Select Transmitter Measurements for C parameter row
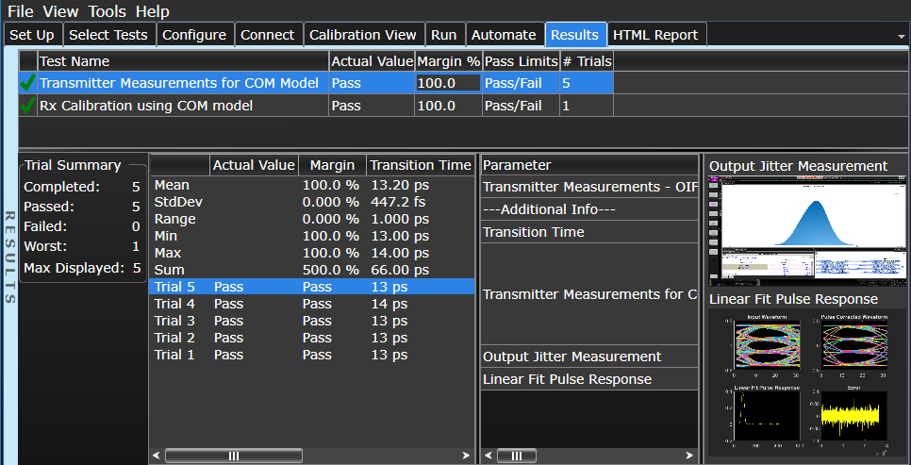 pos(589,294)
